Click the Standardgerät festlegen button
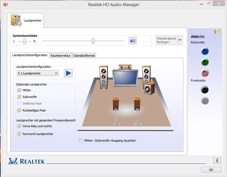This screenshot has height=177, width=227. 167,40
